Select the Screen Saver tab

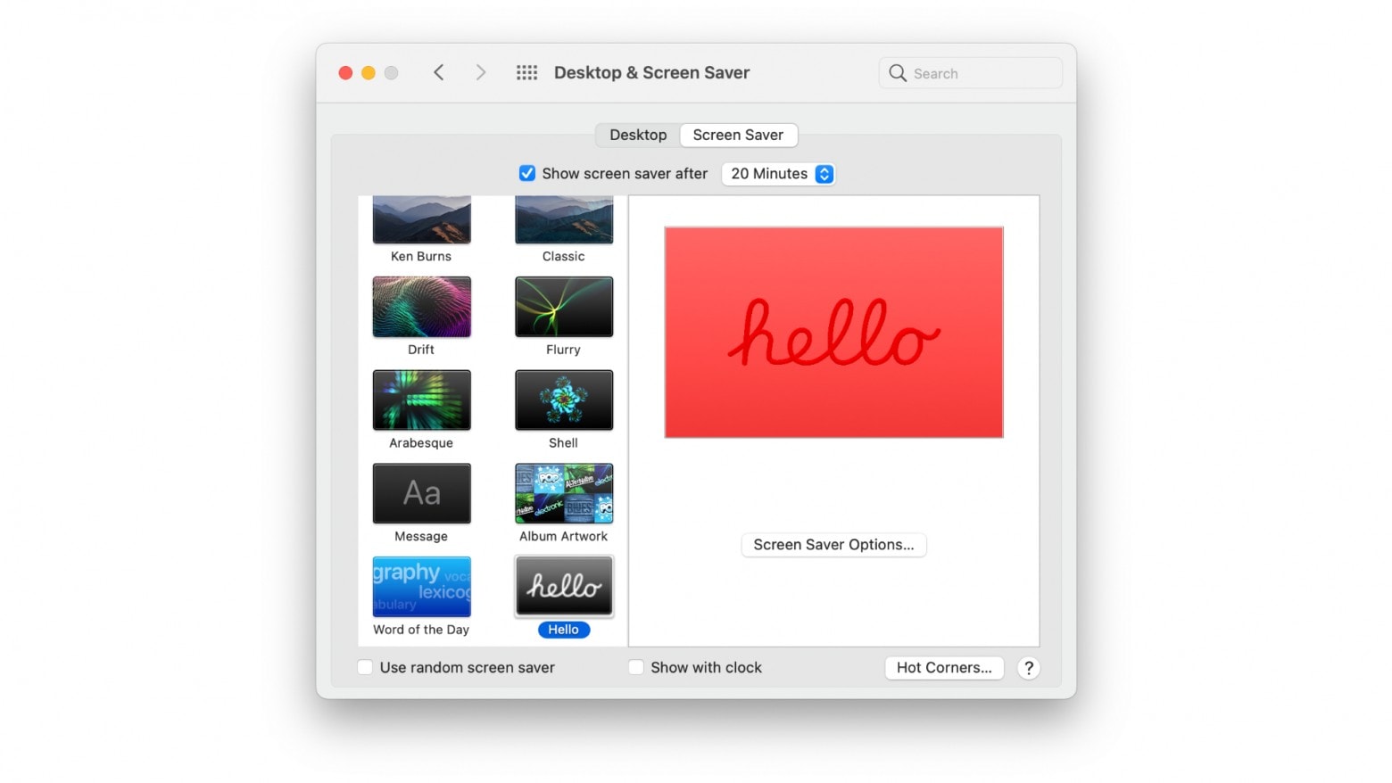[738, 135]
